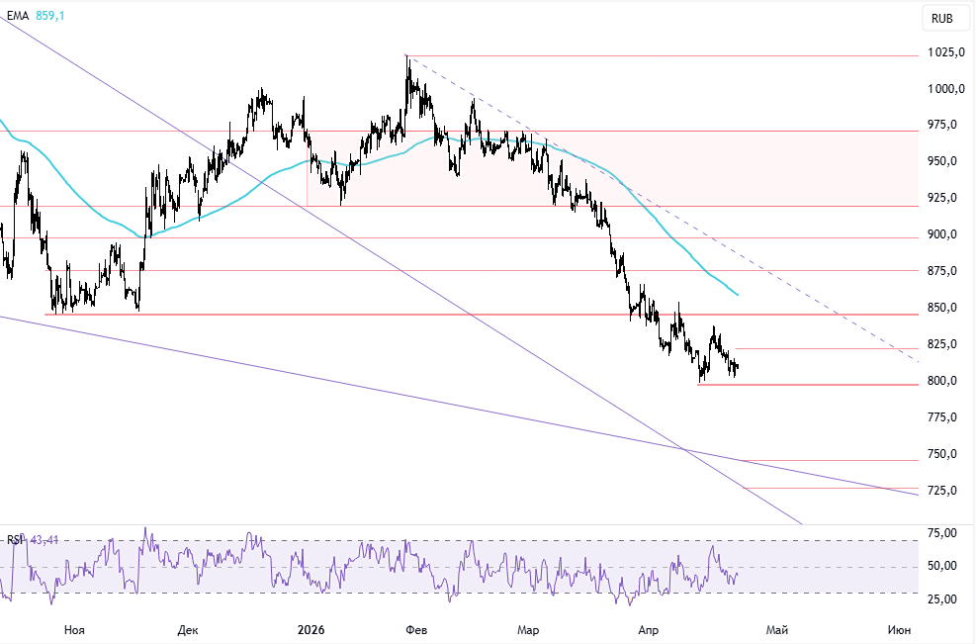Viewport: 977px width, 644px height.
Task: Click price level 925,0 on axis
Action: (x=942, y=198)
